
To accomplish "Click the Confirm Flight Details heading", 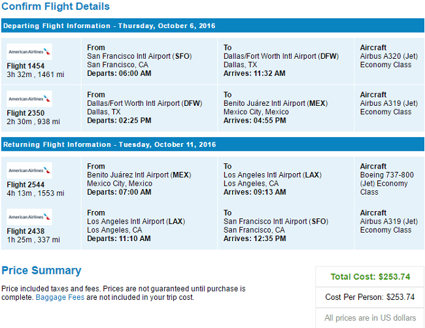I will 56,7.
